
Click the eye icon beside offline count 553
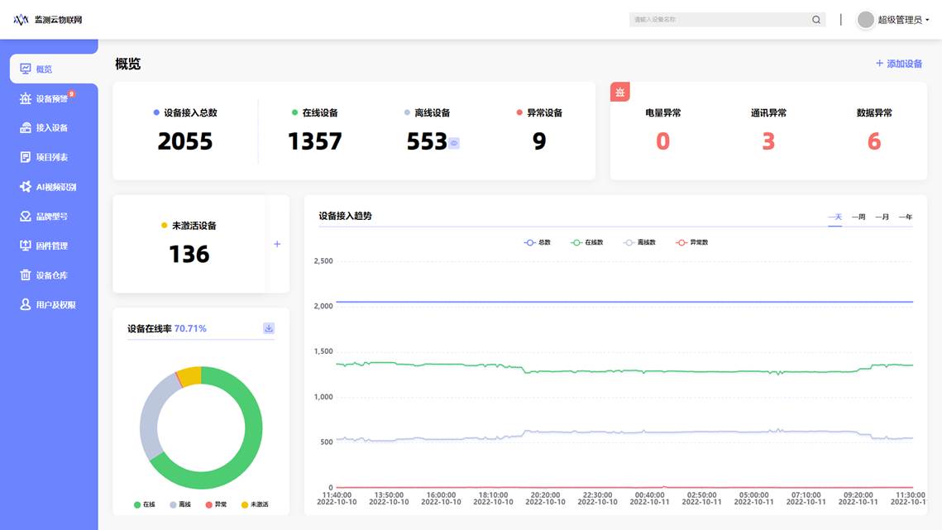(x=453, y=143)
